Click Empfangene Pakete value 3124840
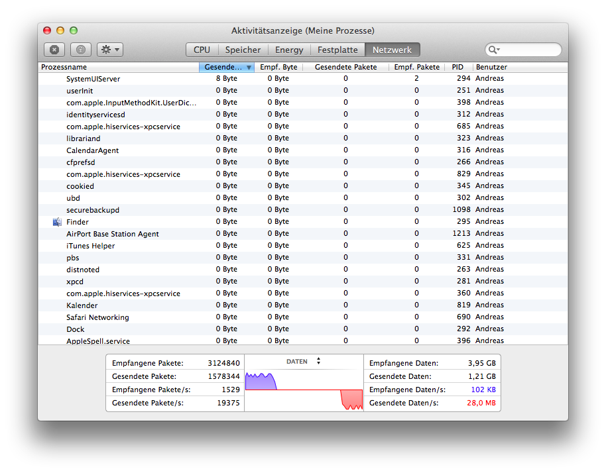Image resolution: width=606 pixels, height=473 pixels. point(224,363)
